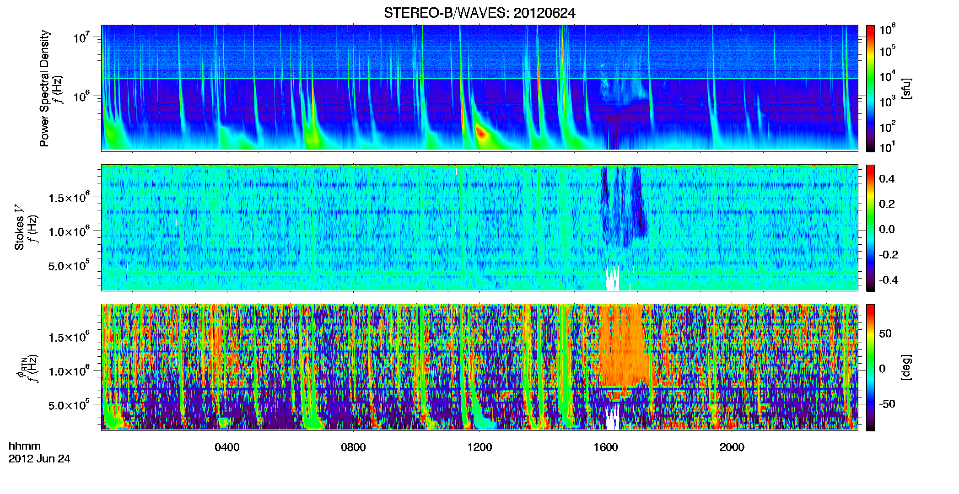The width and height of the screenshot is (959, 494).
Task: Click the white data gap in Stokes V panel
Action: tap(612, 279)
